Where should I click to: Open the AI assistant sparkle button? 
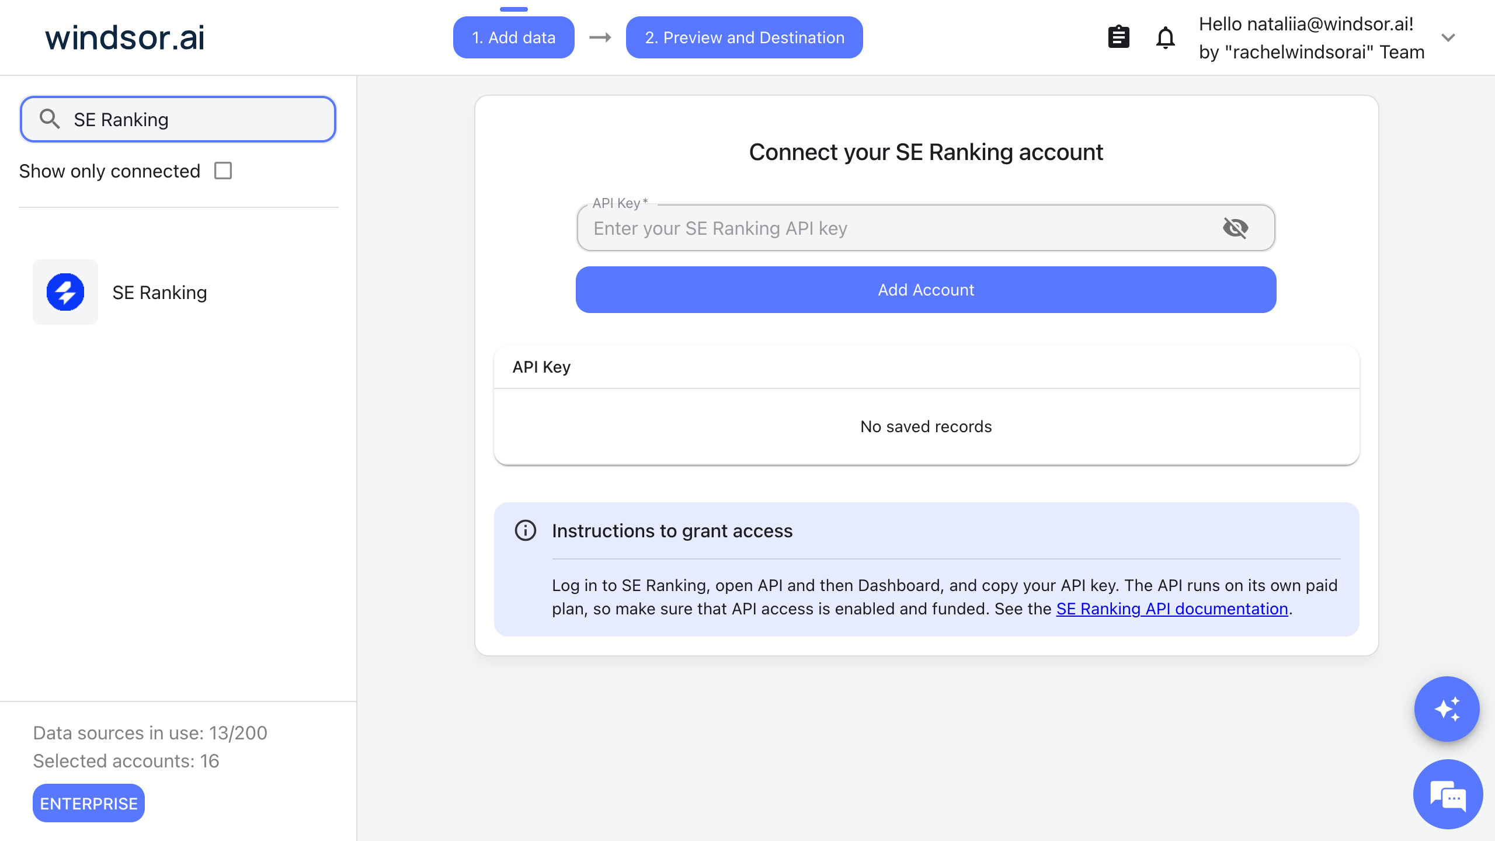click(1447, 709)
